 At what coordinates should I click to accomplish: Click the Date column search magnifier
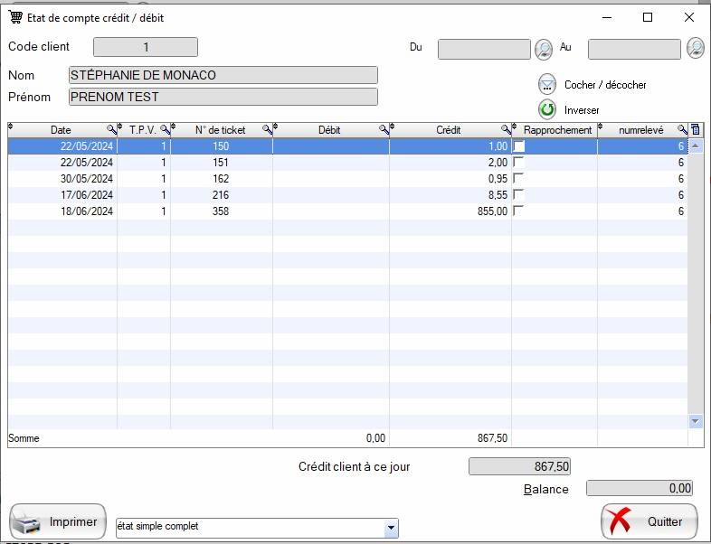click(x=112, y=130)
